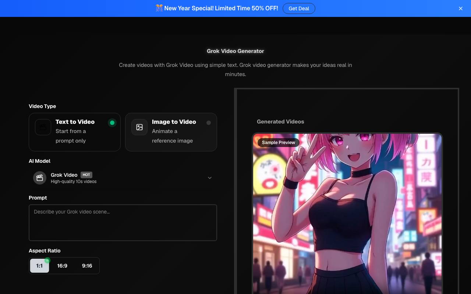Click the Generated Videos heading
The image size is (471, 294).
coord(280,122)
